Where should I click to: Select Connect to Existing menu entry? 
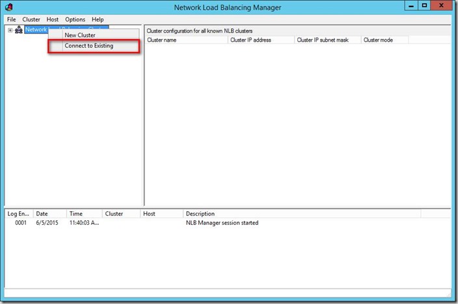click(88, 46)
